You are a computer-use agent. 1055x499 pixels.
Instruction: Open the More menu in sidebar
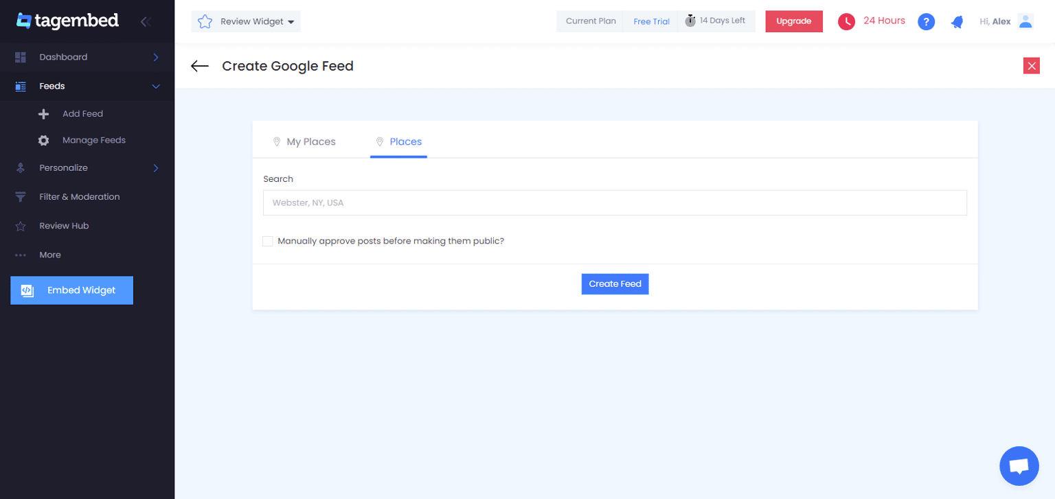49,255
